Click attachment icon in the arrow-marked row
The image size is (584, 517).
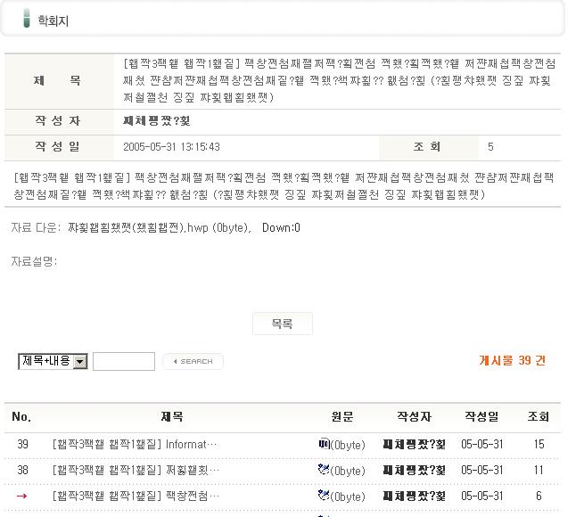[324, 495]
